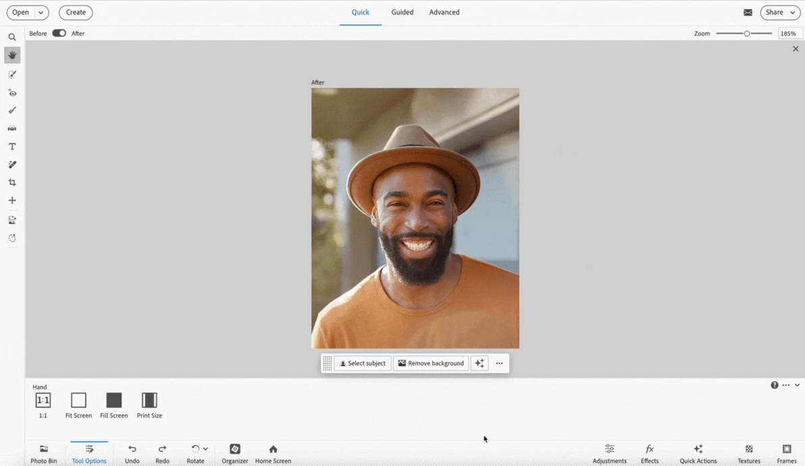Select the Zoom tool in the left toolbar
This screenshot has height=466, width=805.
coord(12,38)
